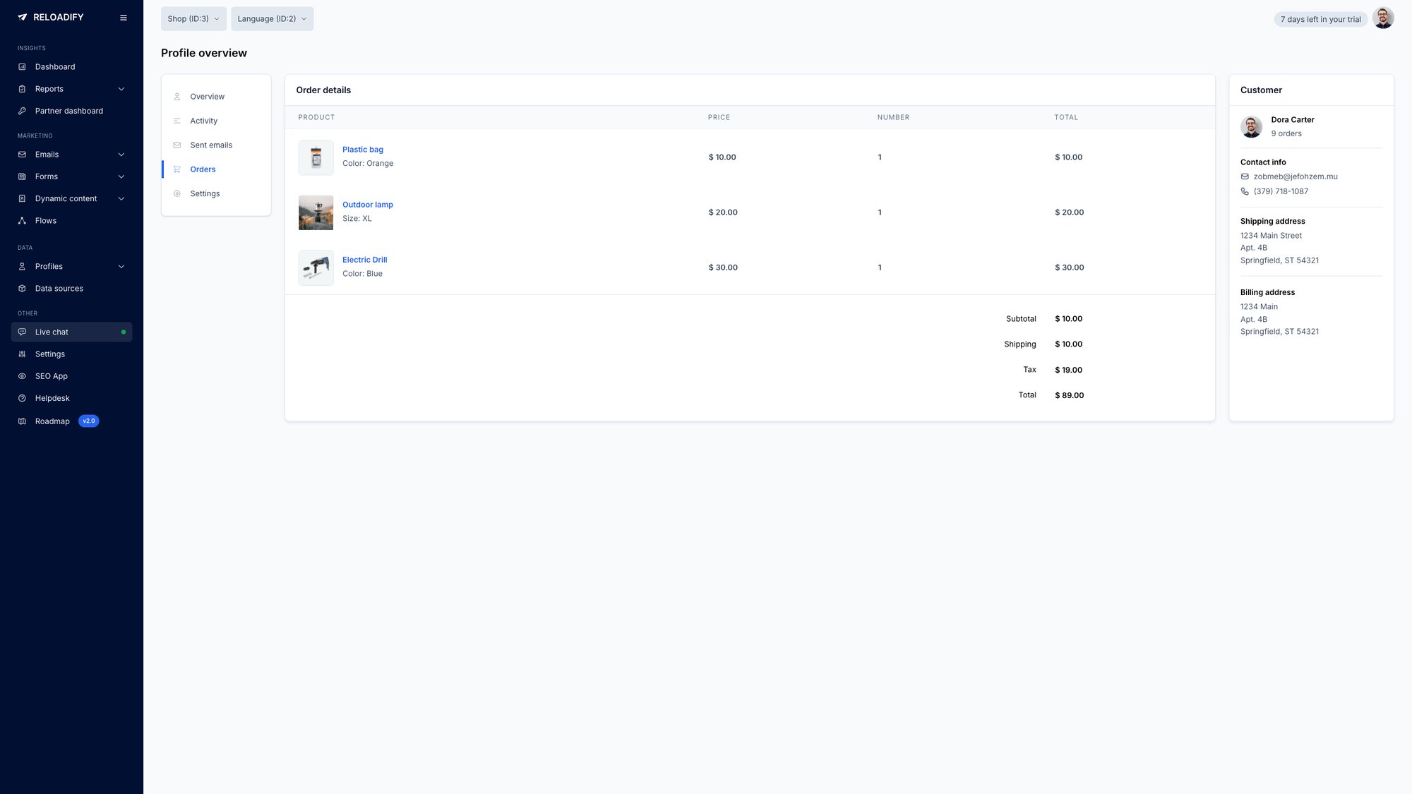Click the Data sources icon
This screenshot has width=1412, height=794.
point(23,288)
